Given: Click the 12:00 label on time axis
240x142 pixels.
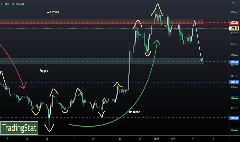Looking at the screenshot, I should [156, 139].
